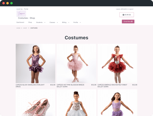Open the Classes menu
The width and height of the screenshot is (153, 116).
(x=52, y=22)
